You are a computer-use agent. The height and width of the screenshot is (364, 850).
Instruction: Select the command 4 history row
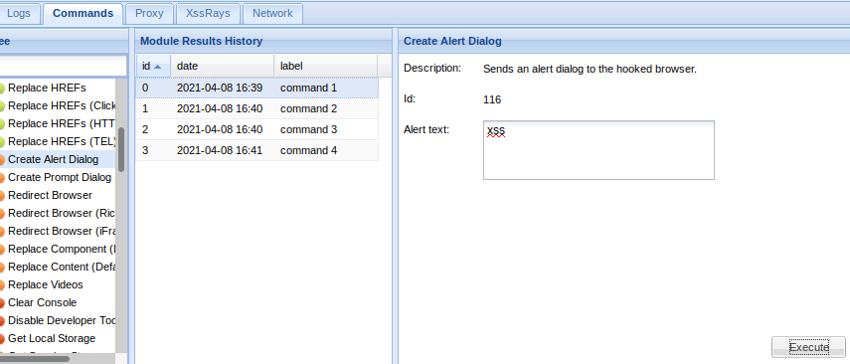coord(256,150)
